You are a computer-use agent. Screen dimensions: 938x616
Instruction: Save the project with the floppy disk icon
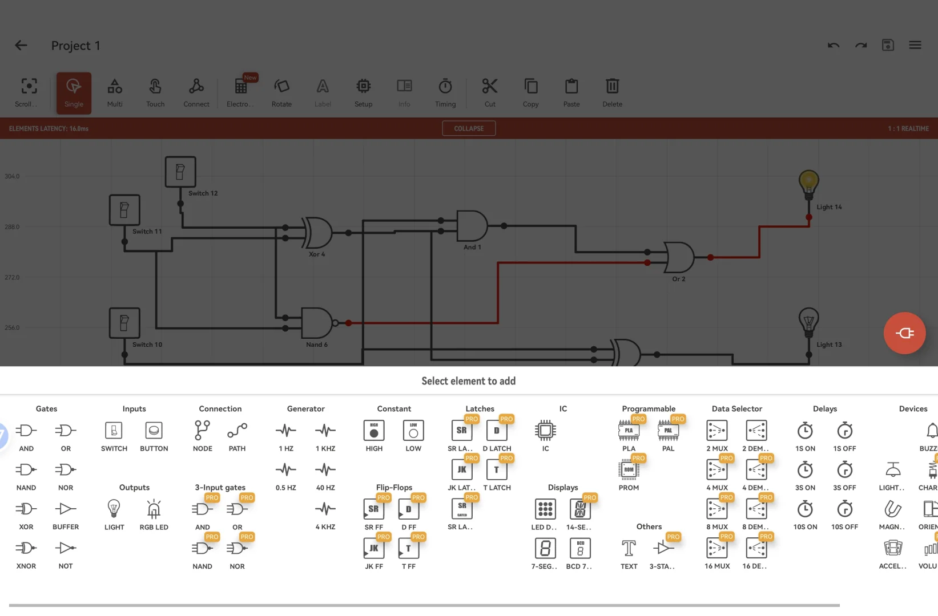(x=888, y=45)
